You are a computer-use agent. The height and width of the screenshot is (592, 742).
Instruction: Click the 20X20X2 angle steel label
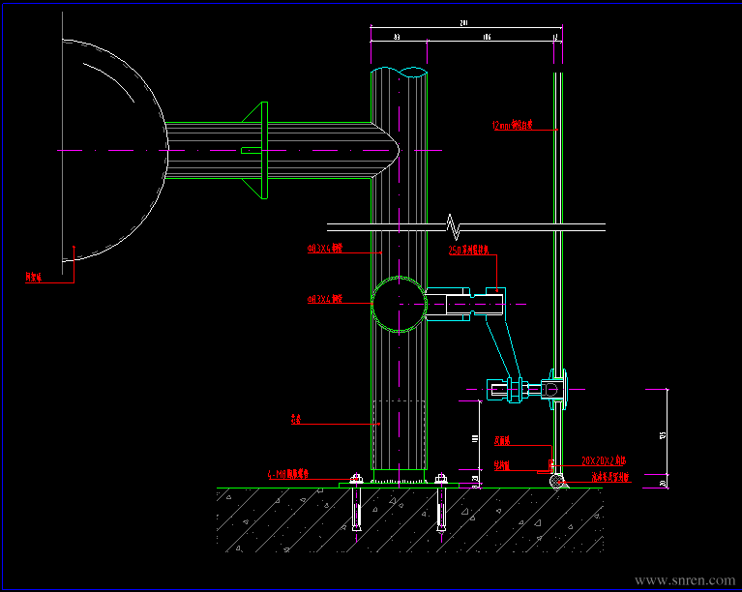(604, 460)
